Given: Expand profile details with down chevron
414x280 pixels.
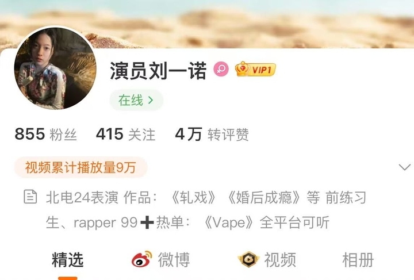Looking at the screenshot, I should click(x=404, y=167).
